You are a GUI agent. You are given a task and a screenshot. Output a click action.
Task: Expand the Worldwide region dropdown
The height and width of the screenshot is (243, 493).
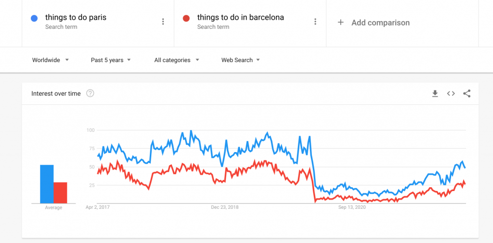(x=50, y=60)
